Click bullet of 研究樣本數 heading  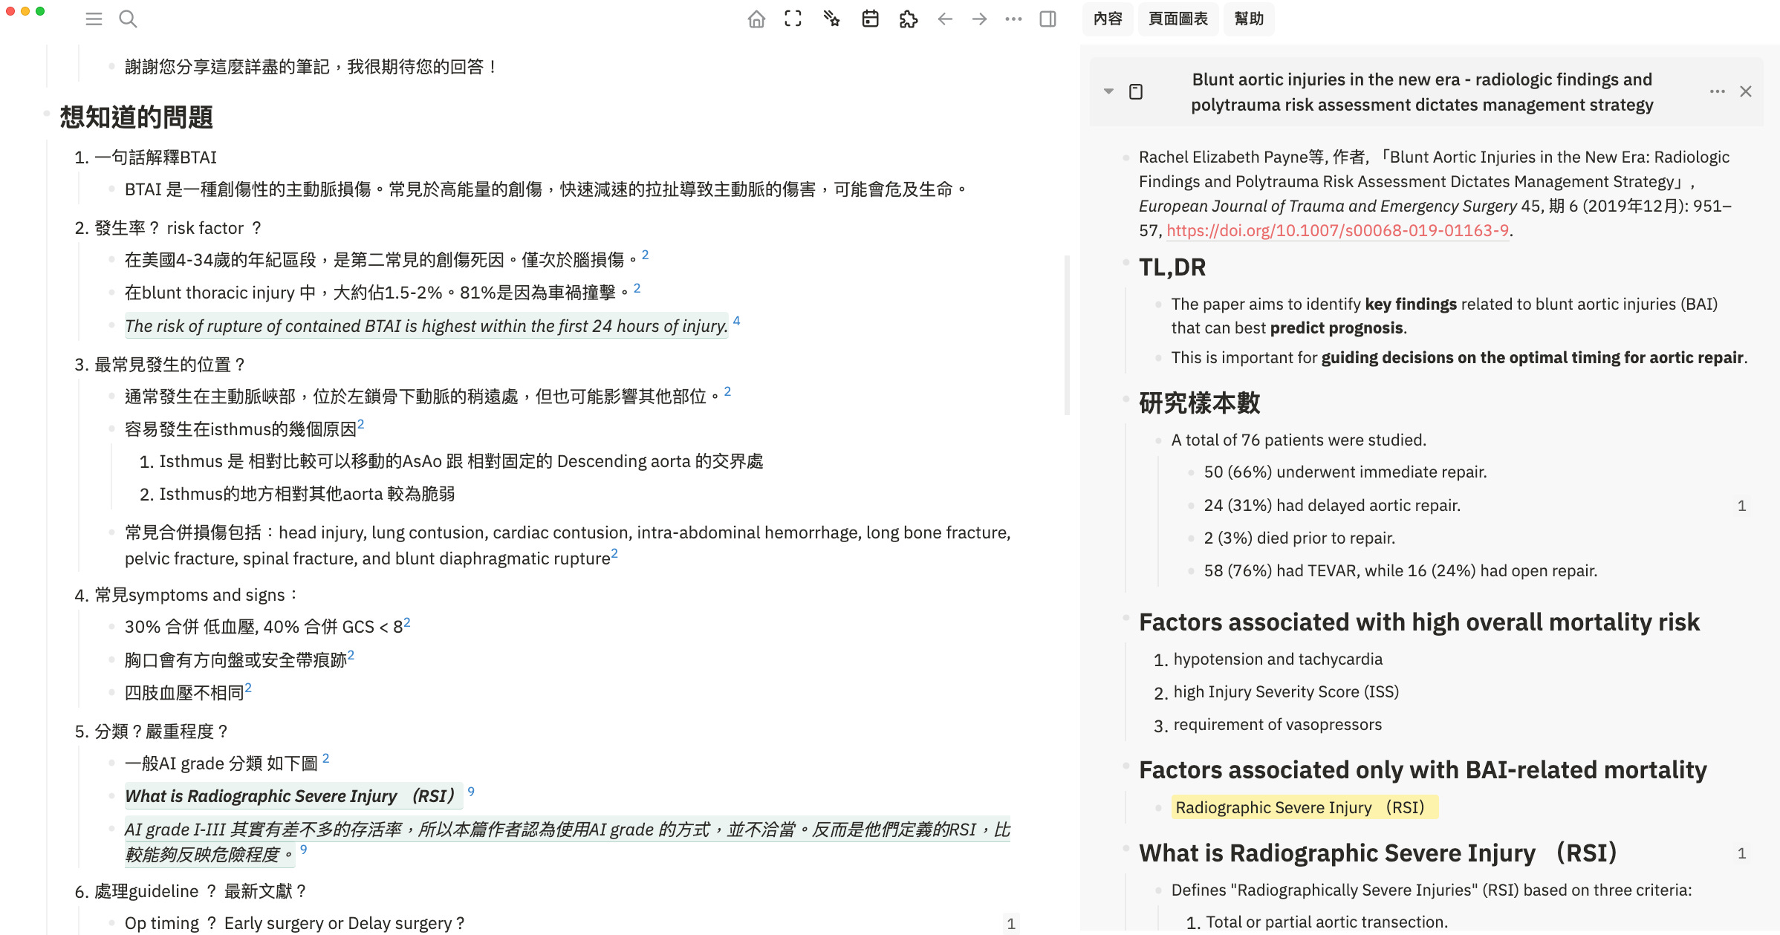pos(1126,400)
